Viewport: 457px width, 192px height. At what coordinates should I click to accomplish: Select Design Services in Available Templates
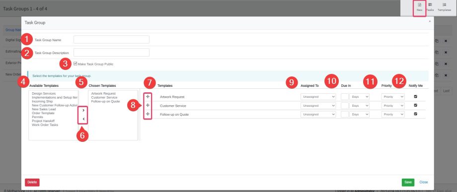tap(44, 94)
